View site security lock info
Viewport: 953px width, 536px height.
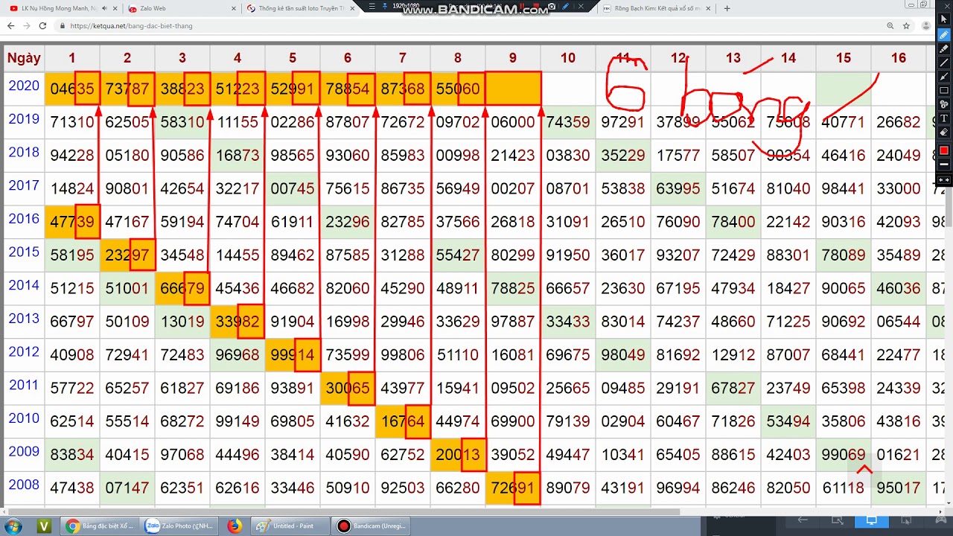coord(61,25)
